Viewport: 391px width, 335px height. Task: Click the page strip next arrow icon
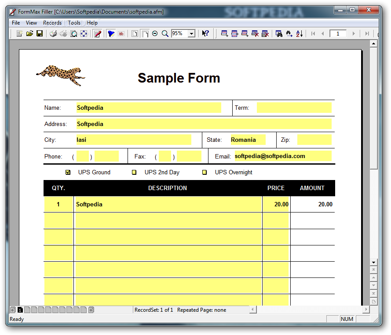click(91, 310)
